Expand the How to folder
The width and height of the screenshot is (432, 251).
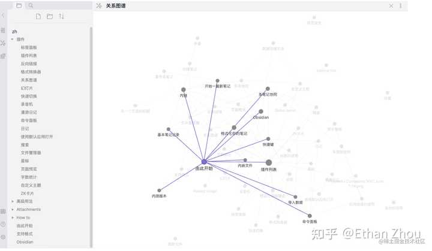(13, 217)
